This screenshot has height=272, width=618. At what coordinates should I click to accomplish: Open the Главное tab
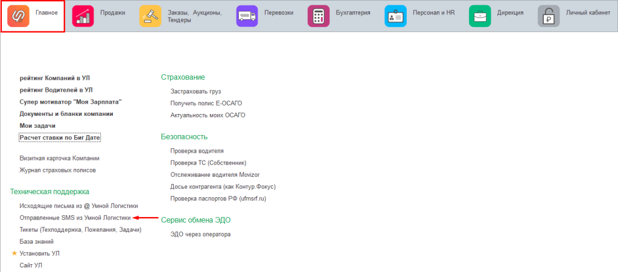(x=33, y=16)
